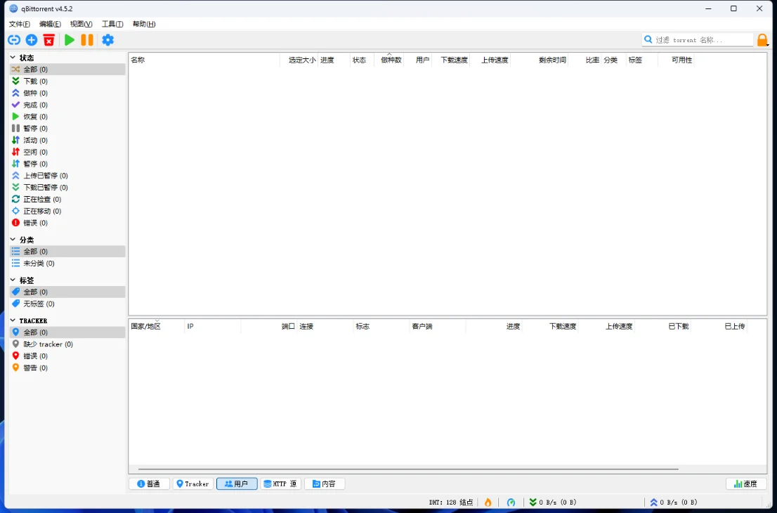Click the orange pause toolbar button
777x513 pixels.
click(x=87, y=40)
